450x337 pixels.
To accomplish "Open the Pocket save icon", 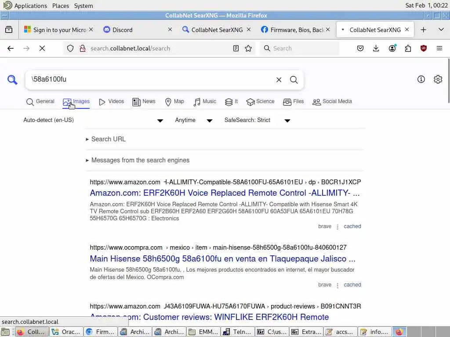I will click(360, 48).
